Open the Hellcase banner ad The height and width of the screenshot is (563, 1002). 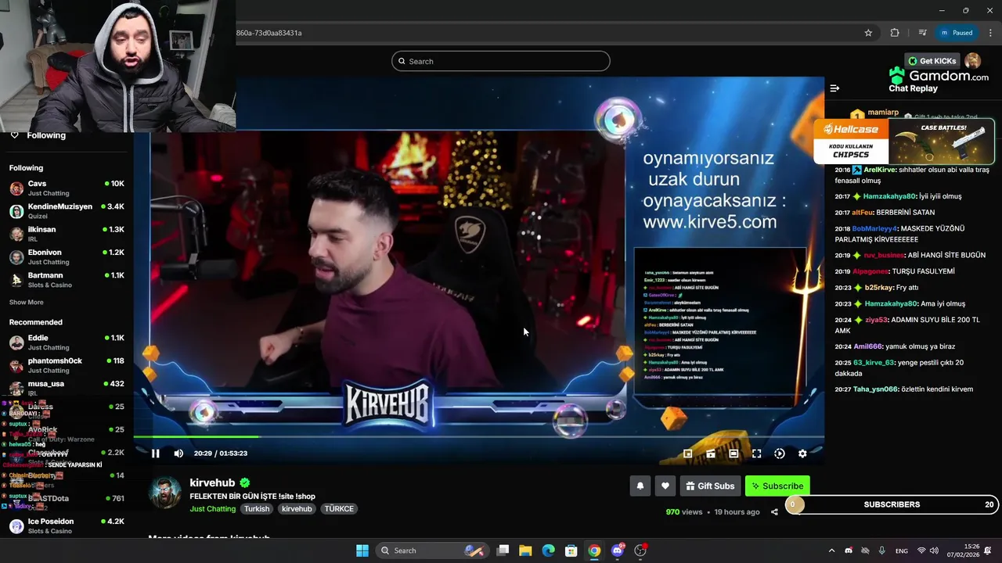[904, 142]
